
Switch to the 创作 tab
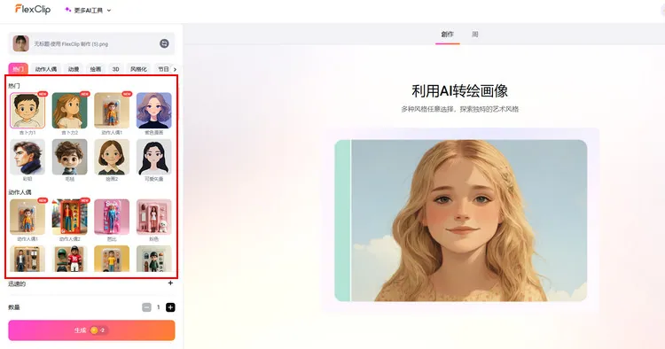[448, 35]
